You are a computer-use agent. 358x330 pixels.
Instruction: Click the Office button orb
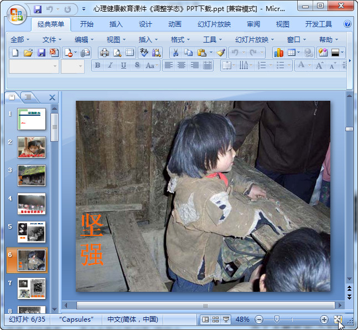click(x=17, y=14)
